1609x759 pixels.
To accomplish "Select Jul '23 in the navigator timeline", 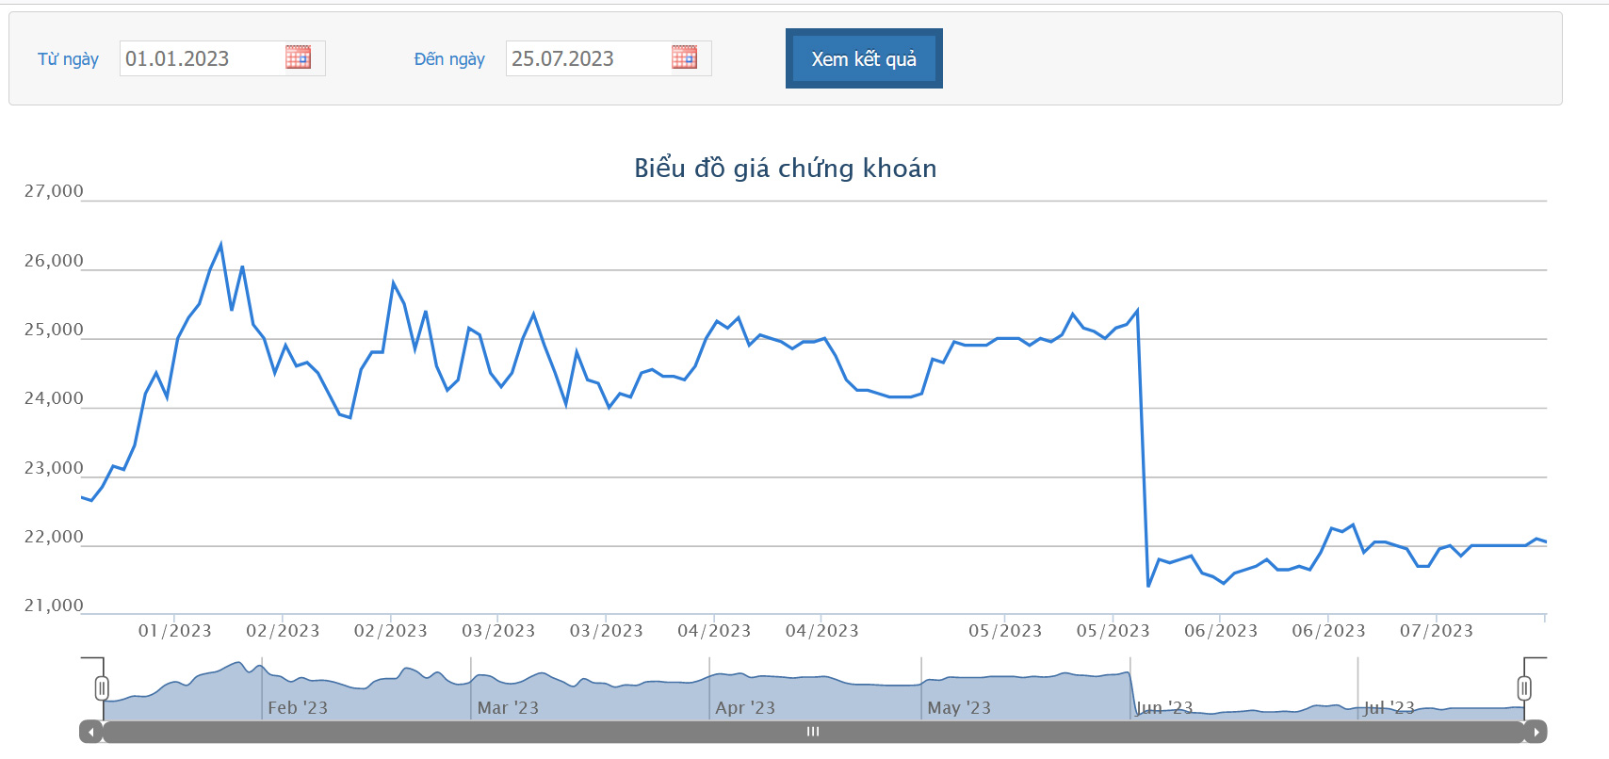I will [x=1389, y=708].
